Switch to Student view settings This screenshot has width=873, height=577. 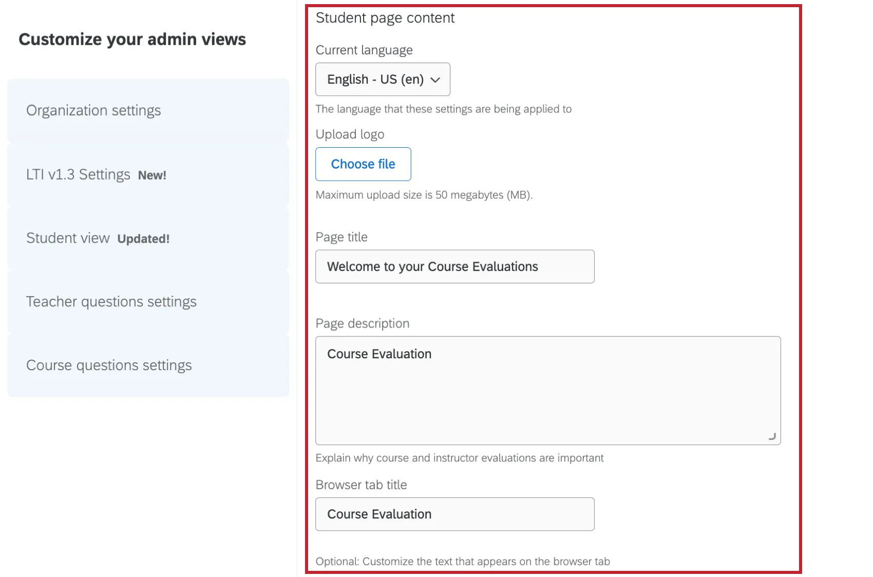(68, 238)
